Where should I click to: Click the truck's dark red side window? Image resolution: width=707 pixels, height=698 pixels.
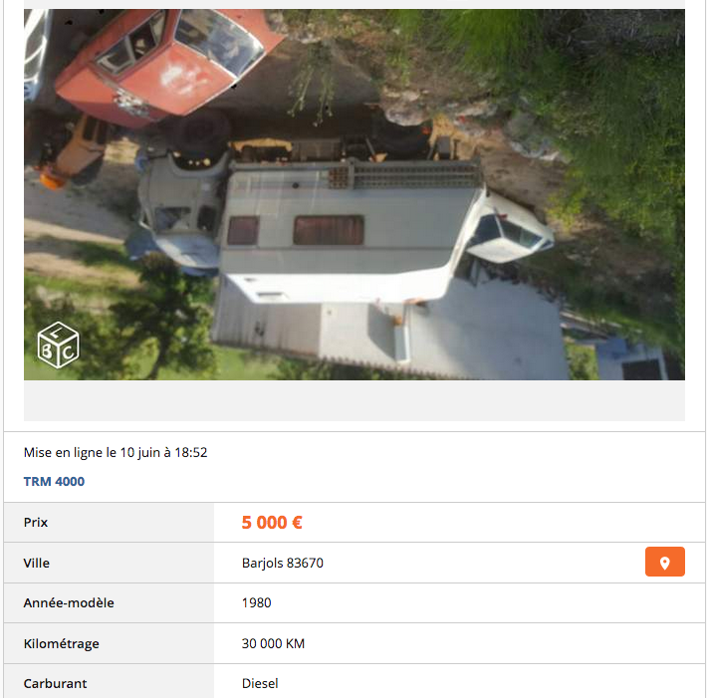(329, 230)
